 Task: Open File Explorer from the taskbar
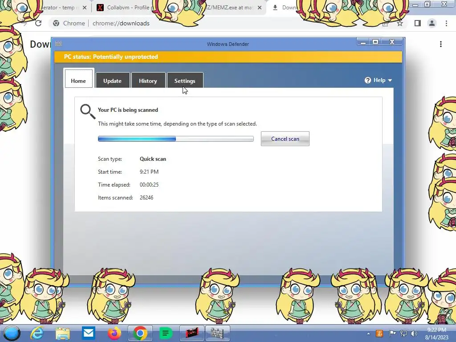(63, 333)
